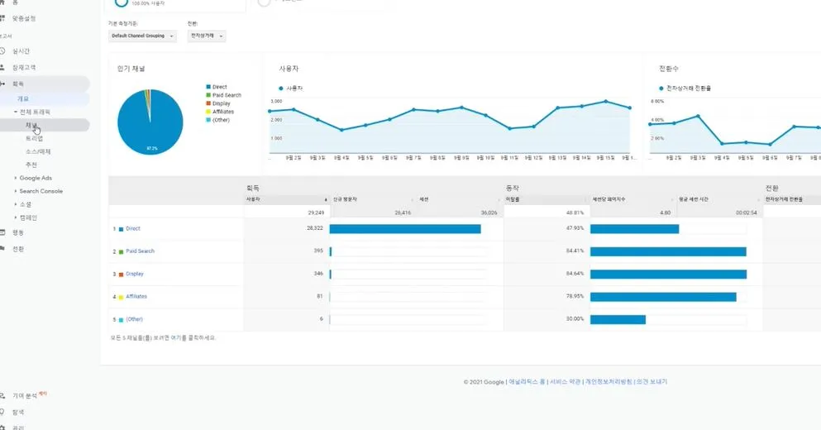Click the 84.41% Paid Search bounce rate
This screenshot has height=430, width=821.
575,251
